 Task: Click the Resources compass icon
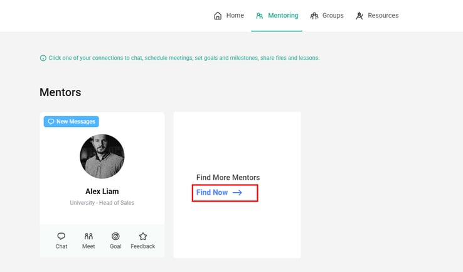pos(359,16)
